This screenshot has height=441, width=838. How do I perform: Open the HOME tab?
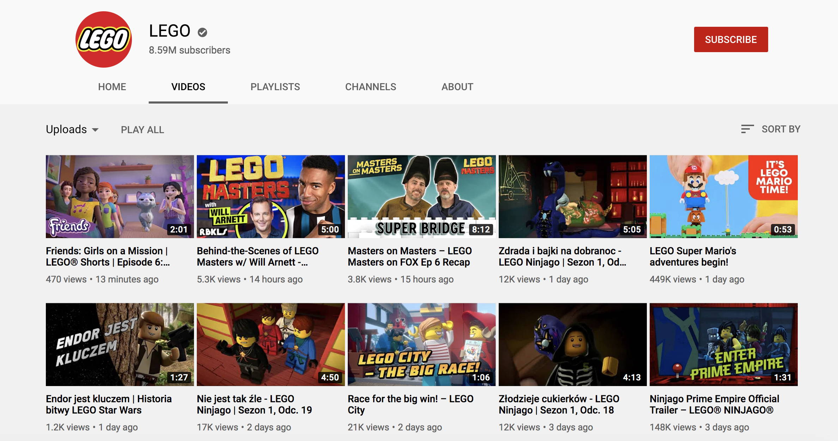112,87
